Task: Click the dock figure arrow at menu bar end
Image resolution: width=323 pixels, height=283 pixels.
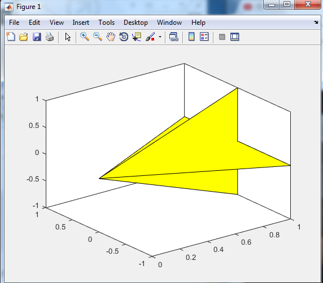Action: pos(316,22)
